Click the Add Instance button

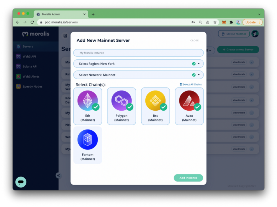coord(188,178)
